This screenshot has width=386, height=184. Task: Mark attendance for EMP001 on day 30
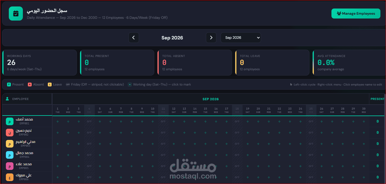(364, 121)
